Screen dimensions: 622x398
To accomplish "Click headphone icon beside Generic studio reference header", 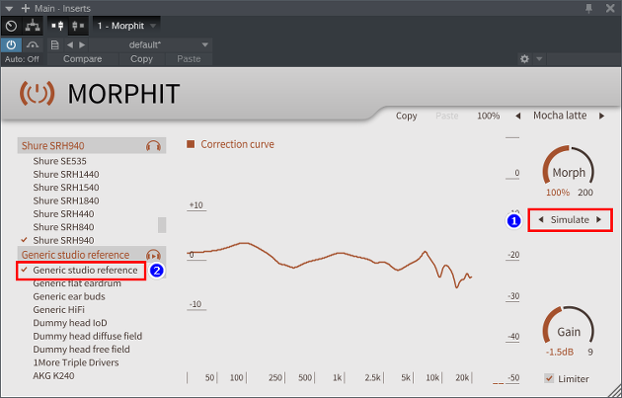I will (153, 255).
